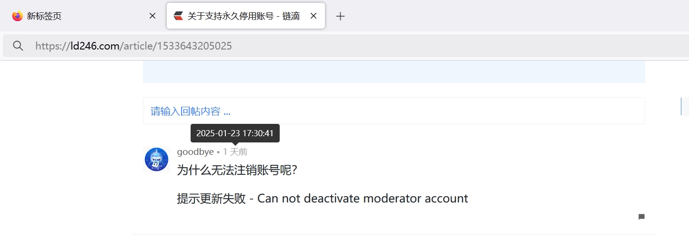Click the 1 天前 timestamp
This screenshot has width=689, height=242.
235,152
